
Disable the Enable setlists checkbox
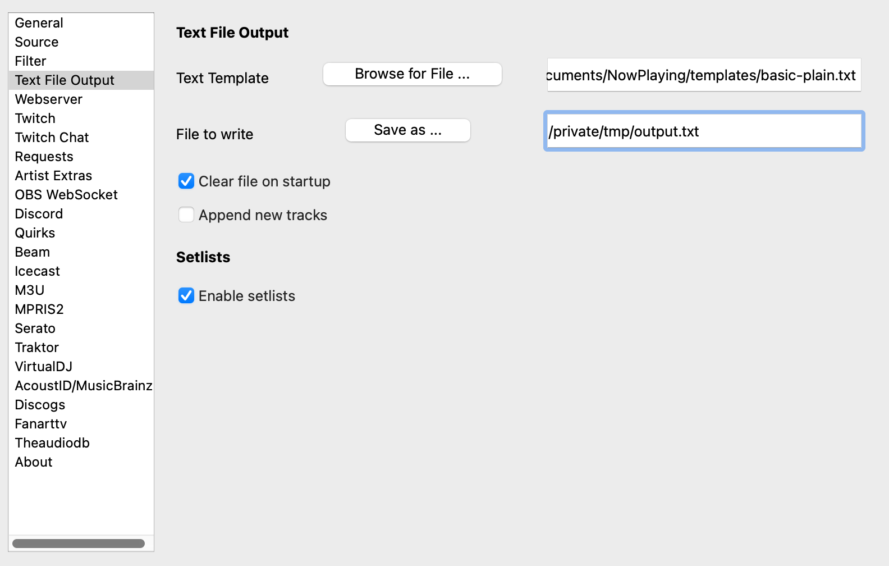click(186, 296)
